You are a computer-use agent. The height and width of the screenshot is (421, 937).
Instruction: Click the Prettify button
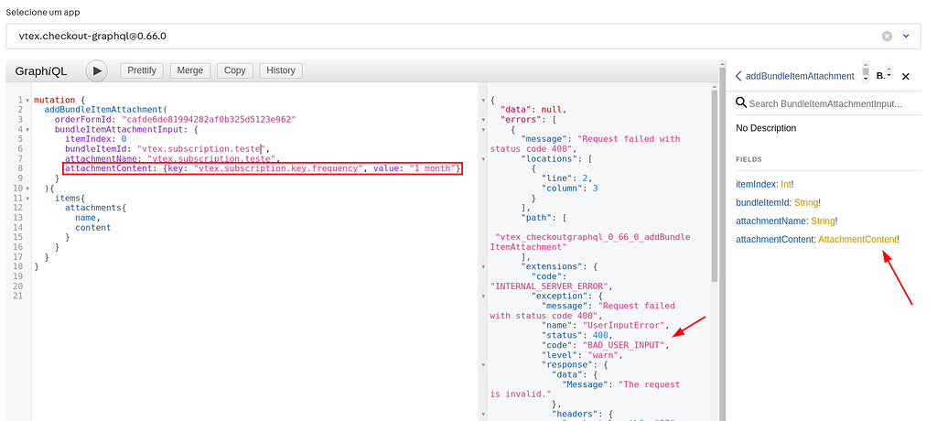pyautogui.click(x=142, y=70)
